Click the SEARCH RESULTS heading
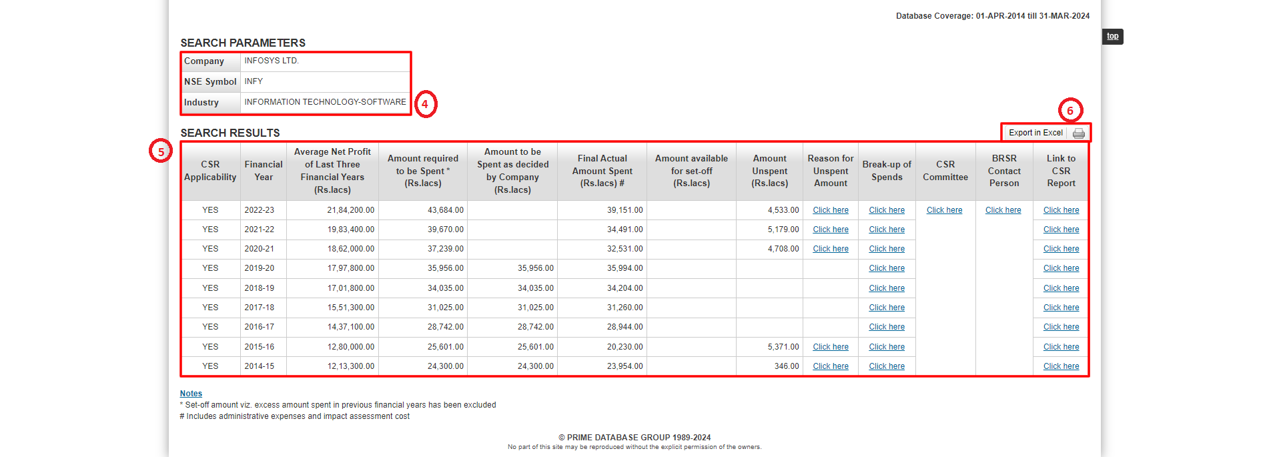The width and height of the screenshot is (1269, 457). 230,133
